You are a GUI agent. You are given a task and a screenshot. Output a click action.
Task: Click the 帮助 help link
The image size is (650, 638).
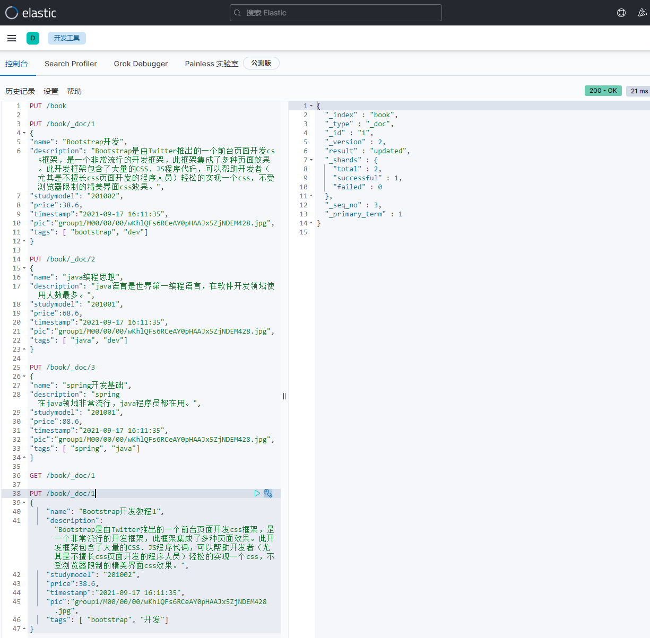pyautogui.click(x=74, y=91)
